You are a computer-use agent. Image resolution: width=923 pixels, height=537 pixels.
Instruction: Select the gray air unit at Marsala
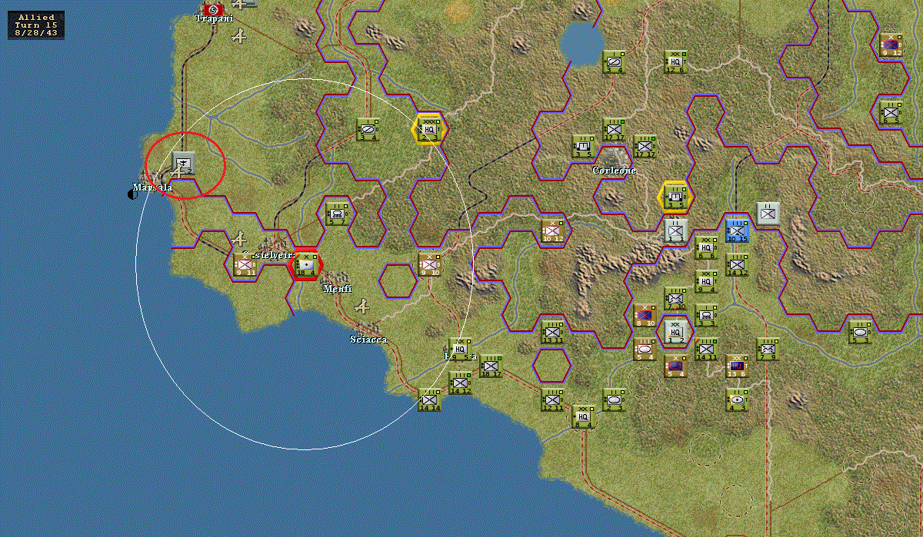point(184,163)
